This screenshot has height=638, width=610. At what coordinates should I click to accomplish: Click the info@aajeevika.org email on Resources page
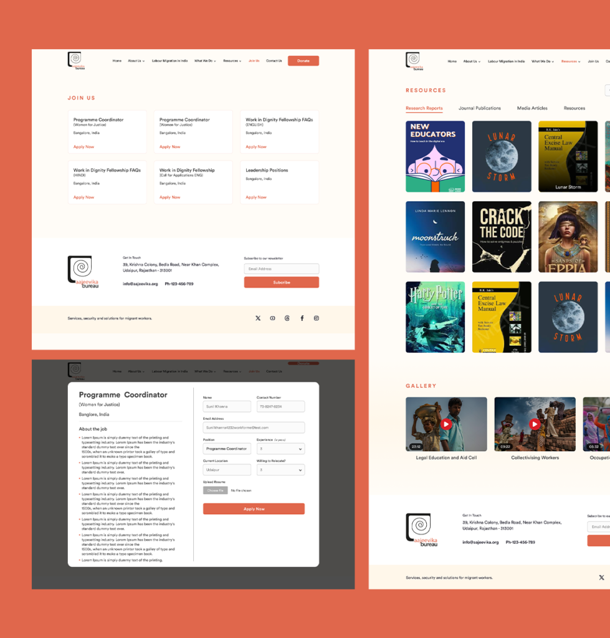480,542
